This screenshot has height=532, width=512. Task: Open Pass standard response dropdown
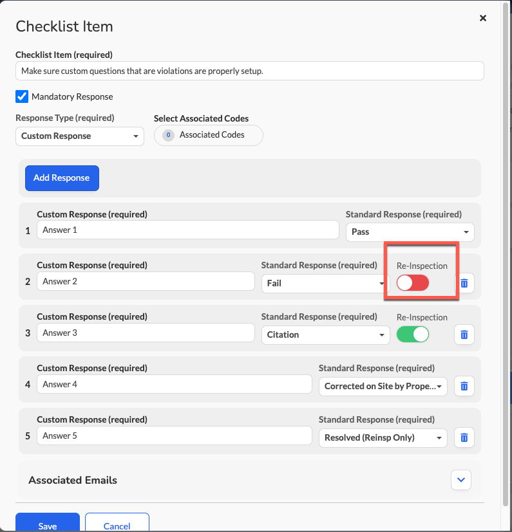click(x=410, y=232)
